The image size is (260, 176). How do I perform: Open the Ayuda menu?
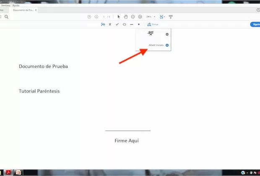click(x=16, y=5)
